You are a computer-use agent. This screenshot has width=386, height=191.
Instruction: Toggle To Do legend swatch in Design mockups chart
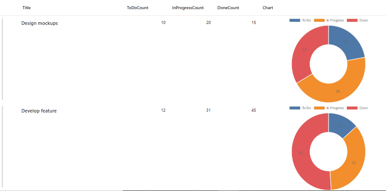click(295, 20)
